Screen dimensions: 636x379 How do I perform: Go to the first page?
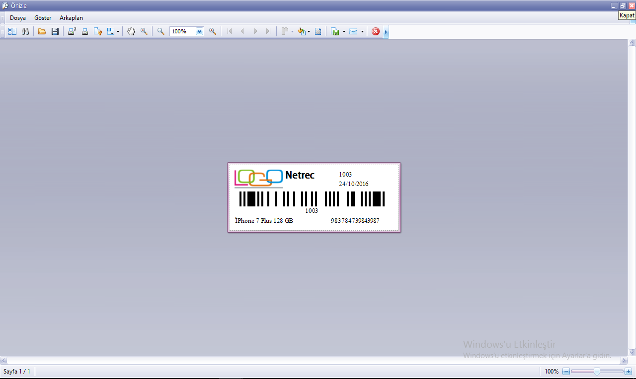230,31
